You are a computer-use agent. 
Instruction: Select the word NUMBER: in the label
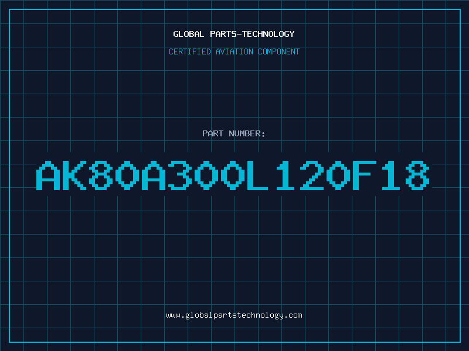[247, 133]
